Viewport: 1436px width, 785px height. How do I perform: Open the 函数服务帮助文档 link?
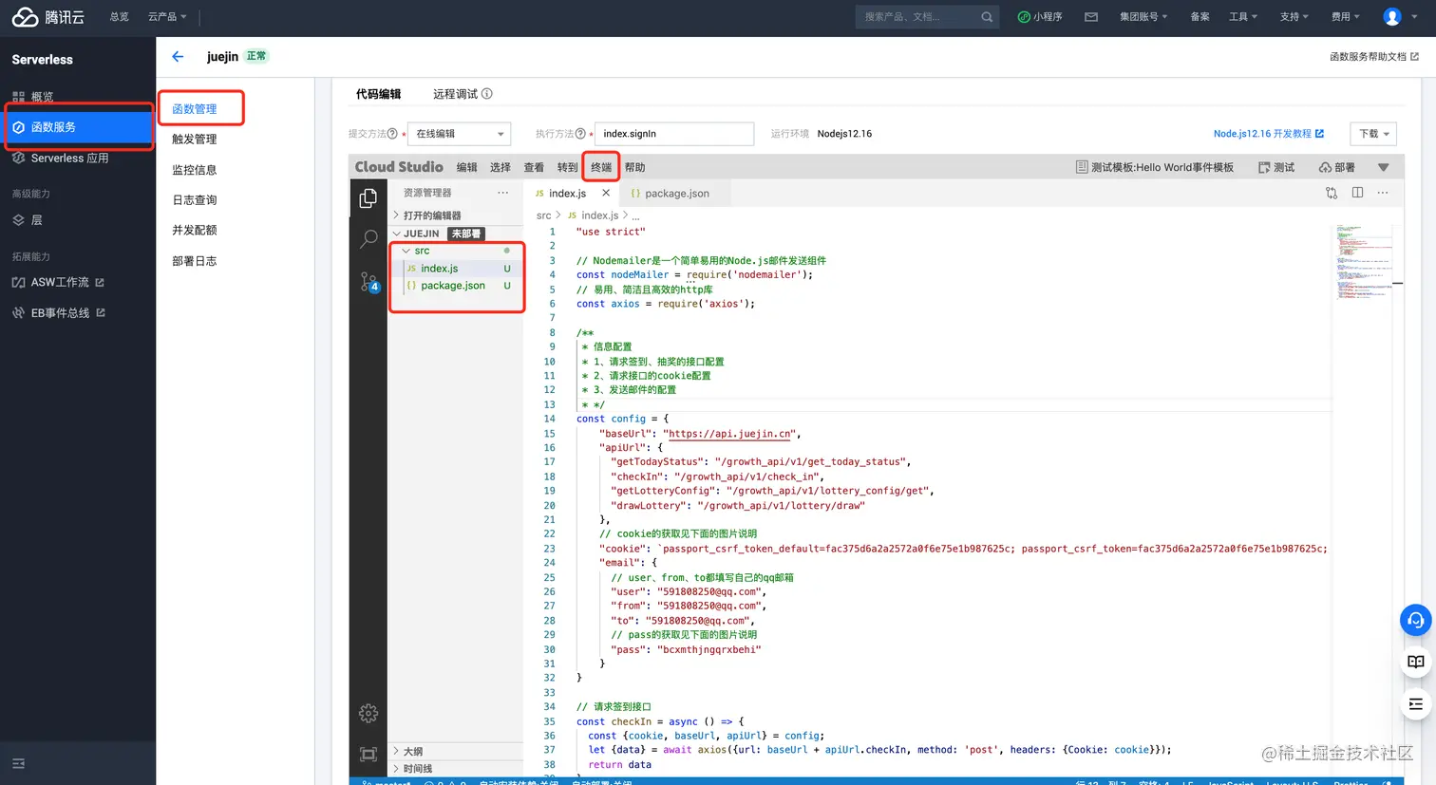pyautogui.click(x=1373, y=57)
